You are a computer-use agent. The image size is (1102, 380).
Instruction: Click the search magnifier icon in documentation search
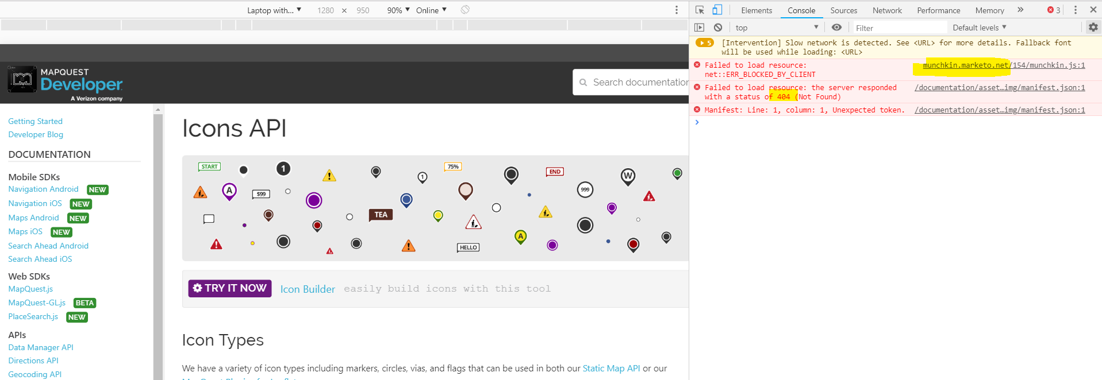click(x=583, y=83)
